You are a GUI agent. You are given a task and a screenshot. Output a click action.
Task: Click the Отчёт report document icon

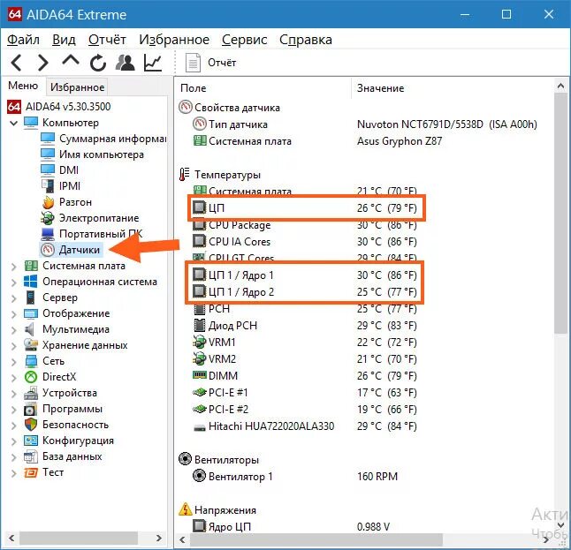click(193, 63)
